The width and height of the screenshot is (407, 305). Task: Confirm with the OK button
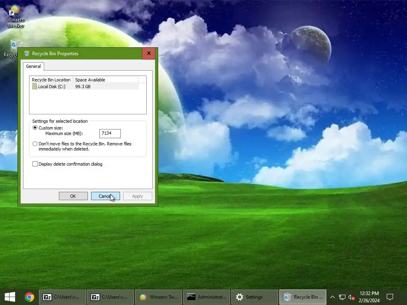click(x=73, y=196)
